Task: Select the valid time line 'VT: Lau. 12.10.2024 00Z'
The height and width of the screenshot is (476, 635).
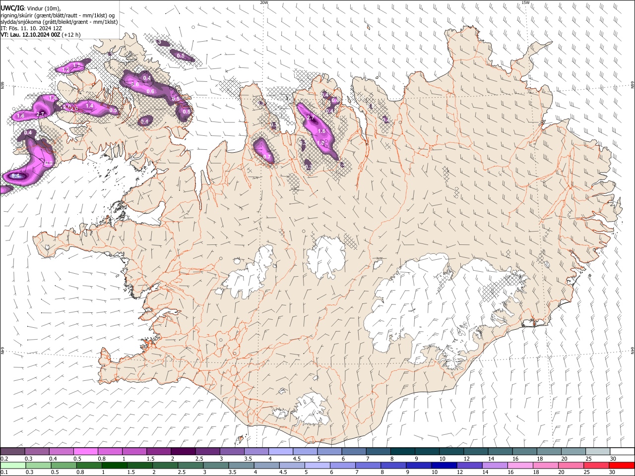Action: pos(31,35)
